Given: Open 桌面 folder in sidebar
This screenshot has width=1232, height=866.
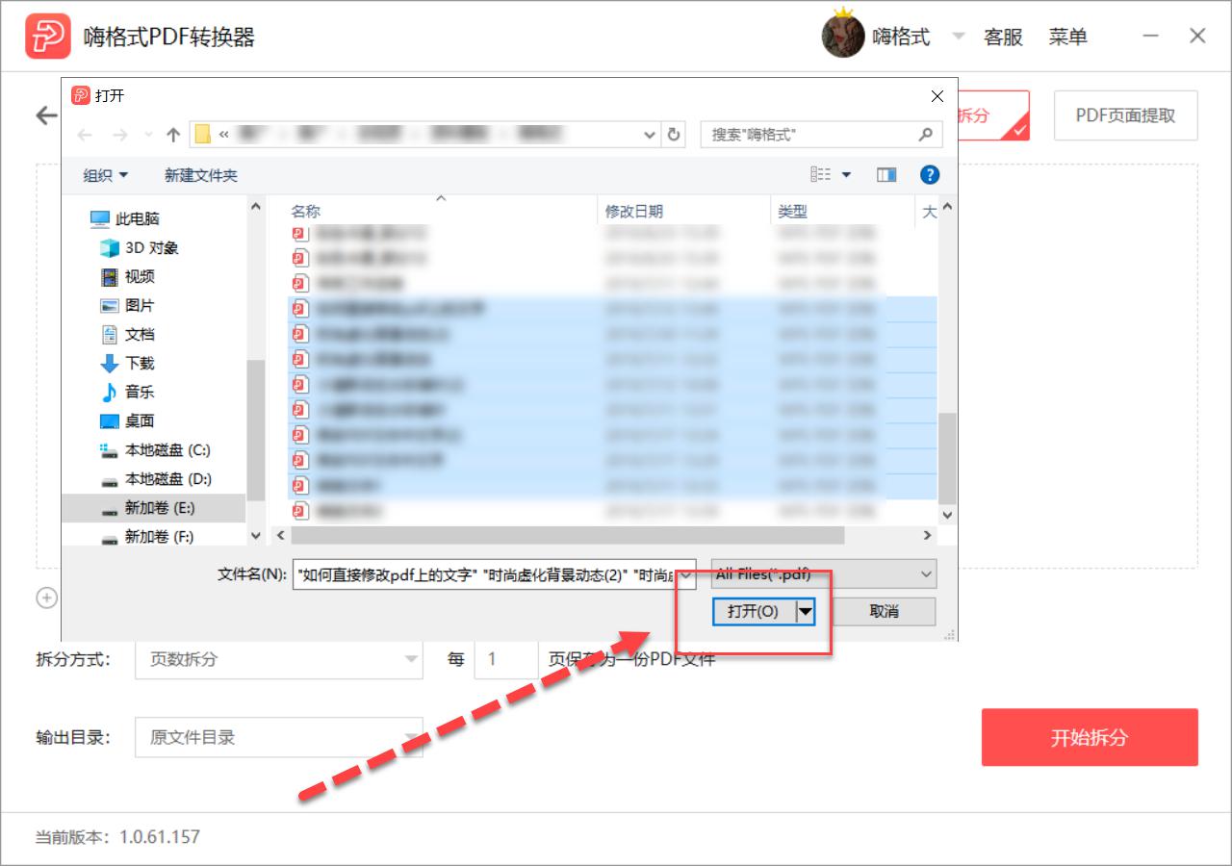Looking at the screenshot, I should tap(128, 421).
